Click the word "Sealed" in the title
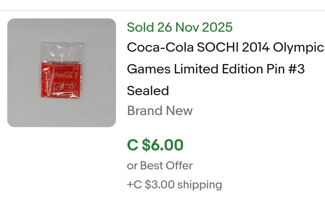The image size is (325, 205). tap(148, 91)
